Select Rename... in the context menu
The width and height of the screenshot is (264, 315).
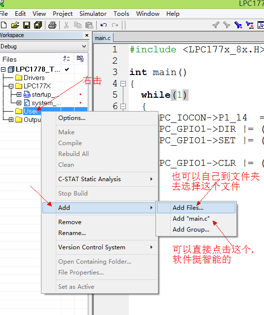(100, 233)
